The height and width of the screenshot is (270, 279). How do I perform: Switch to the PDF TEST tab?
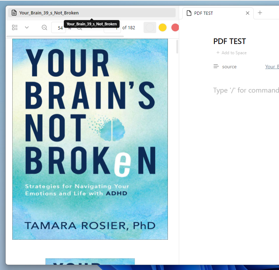(212, 13)
